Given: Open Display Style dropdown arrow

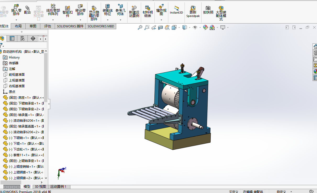Looking at the screenshot, I should pos(190,27).
